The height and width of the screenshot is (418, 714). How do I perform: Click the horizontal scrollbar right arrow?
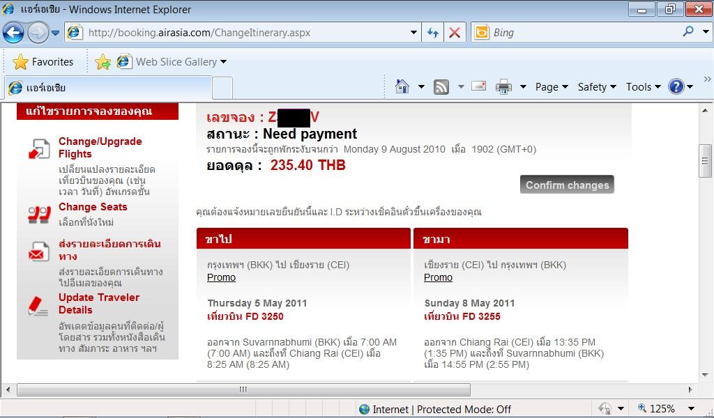pos(690,389)
